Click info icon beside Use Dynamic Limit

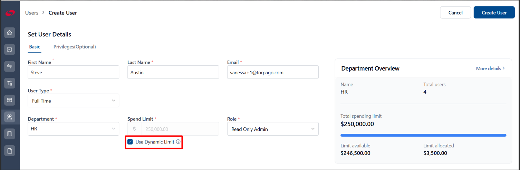tap(178, 142)
